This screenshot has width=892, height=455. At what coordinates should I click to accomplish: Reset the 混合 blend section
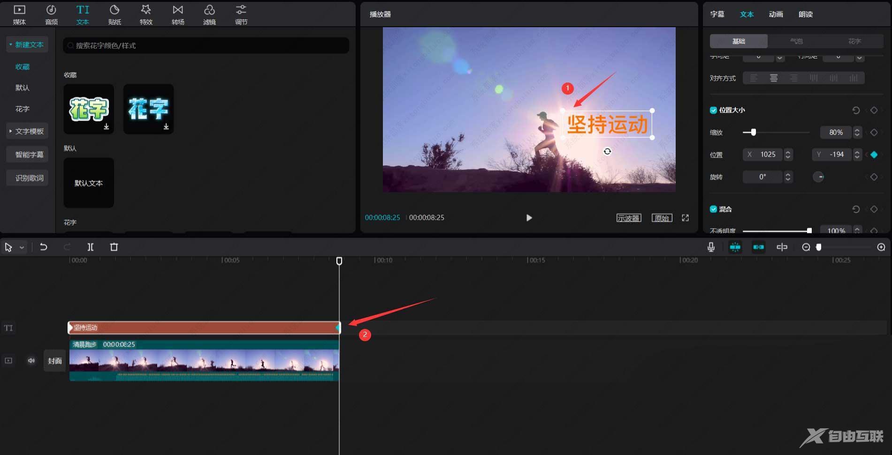pyautogui.click(x=856, y=209)
